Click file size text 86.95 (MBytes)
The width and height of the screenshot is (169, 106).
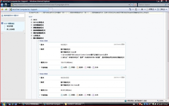coord(66,90)
